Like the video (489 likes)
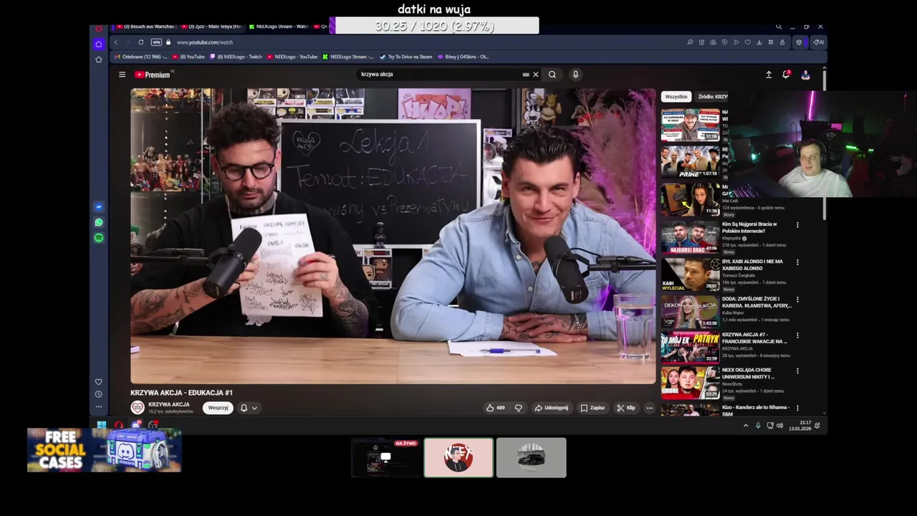The height and width of the screenshot is (516, 917). (x=496, y=408)
